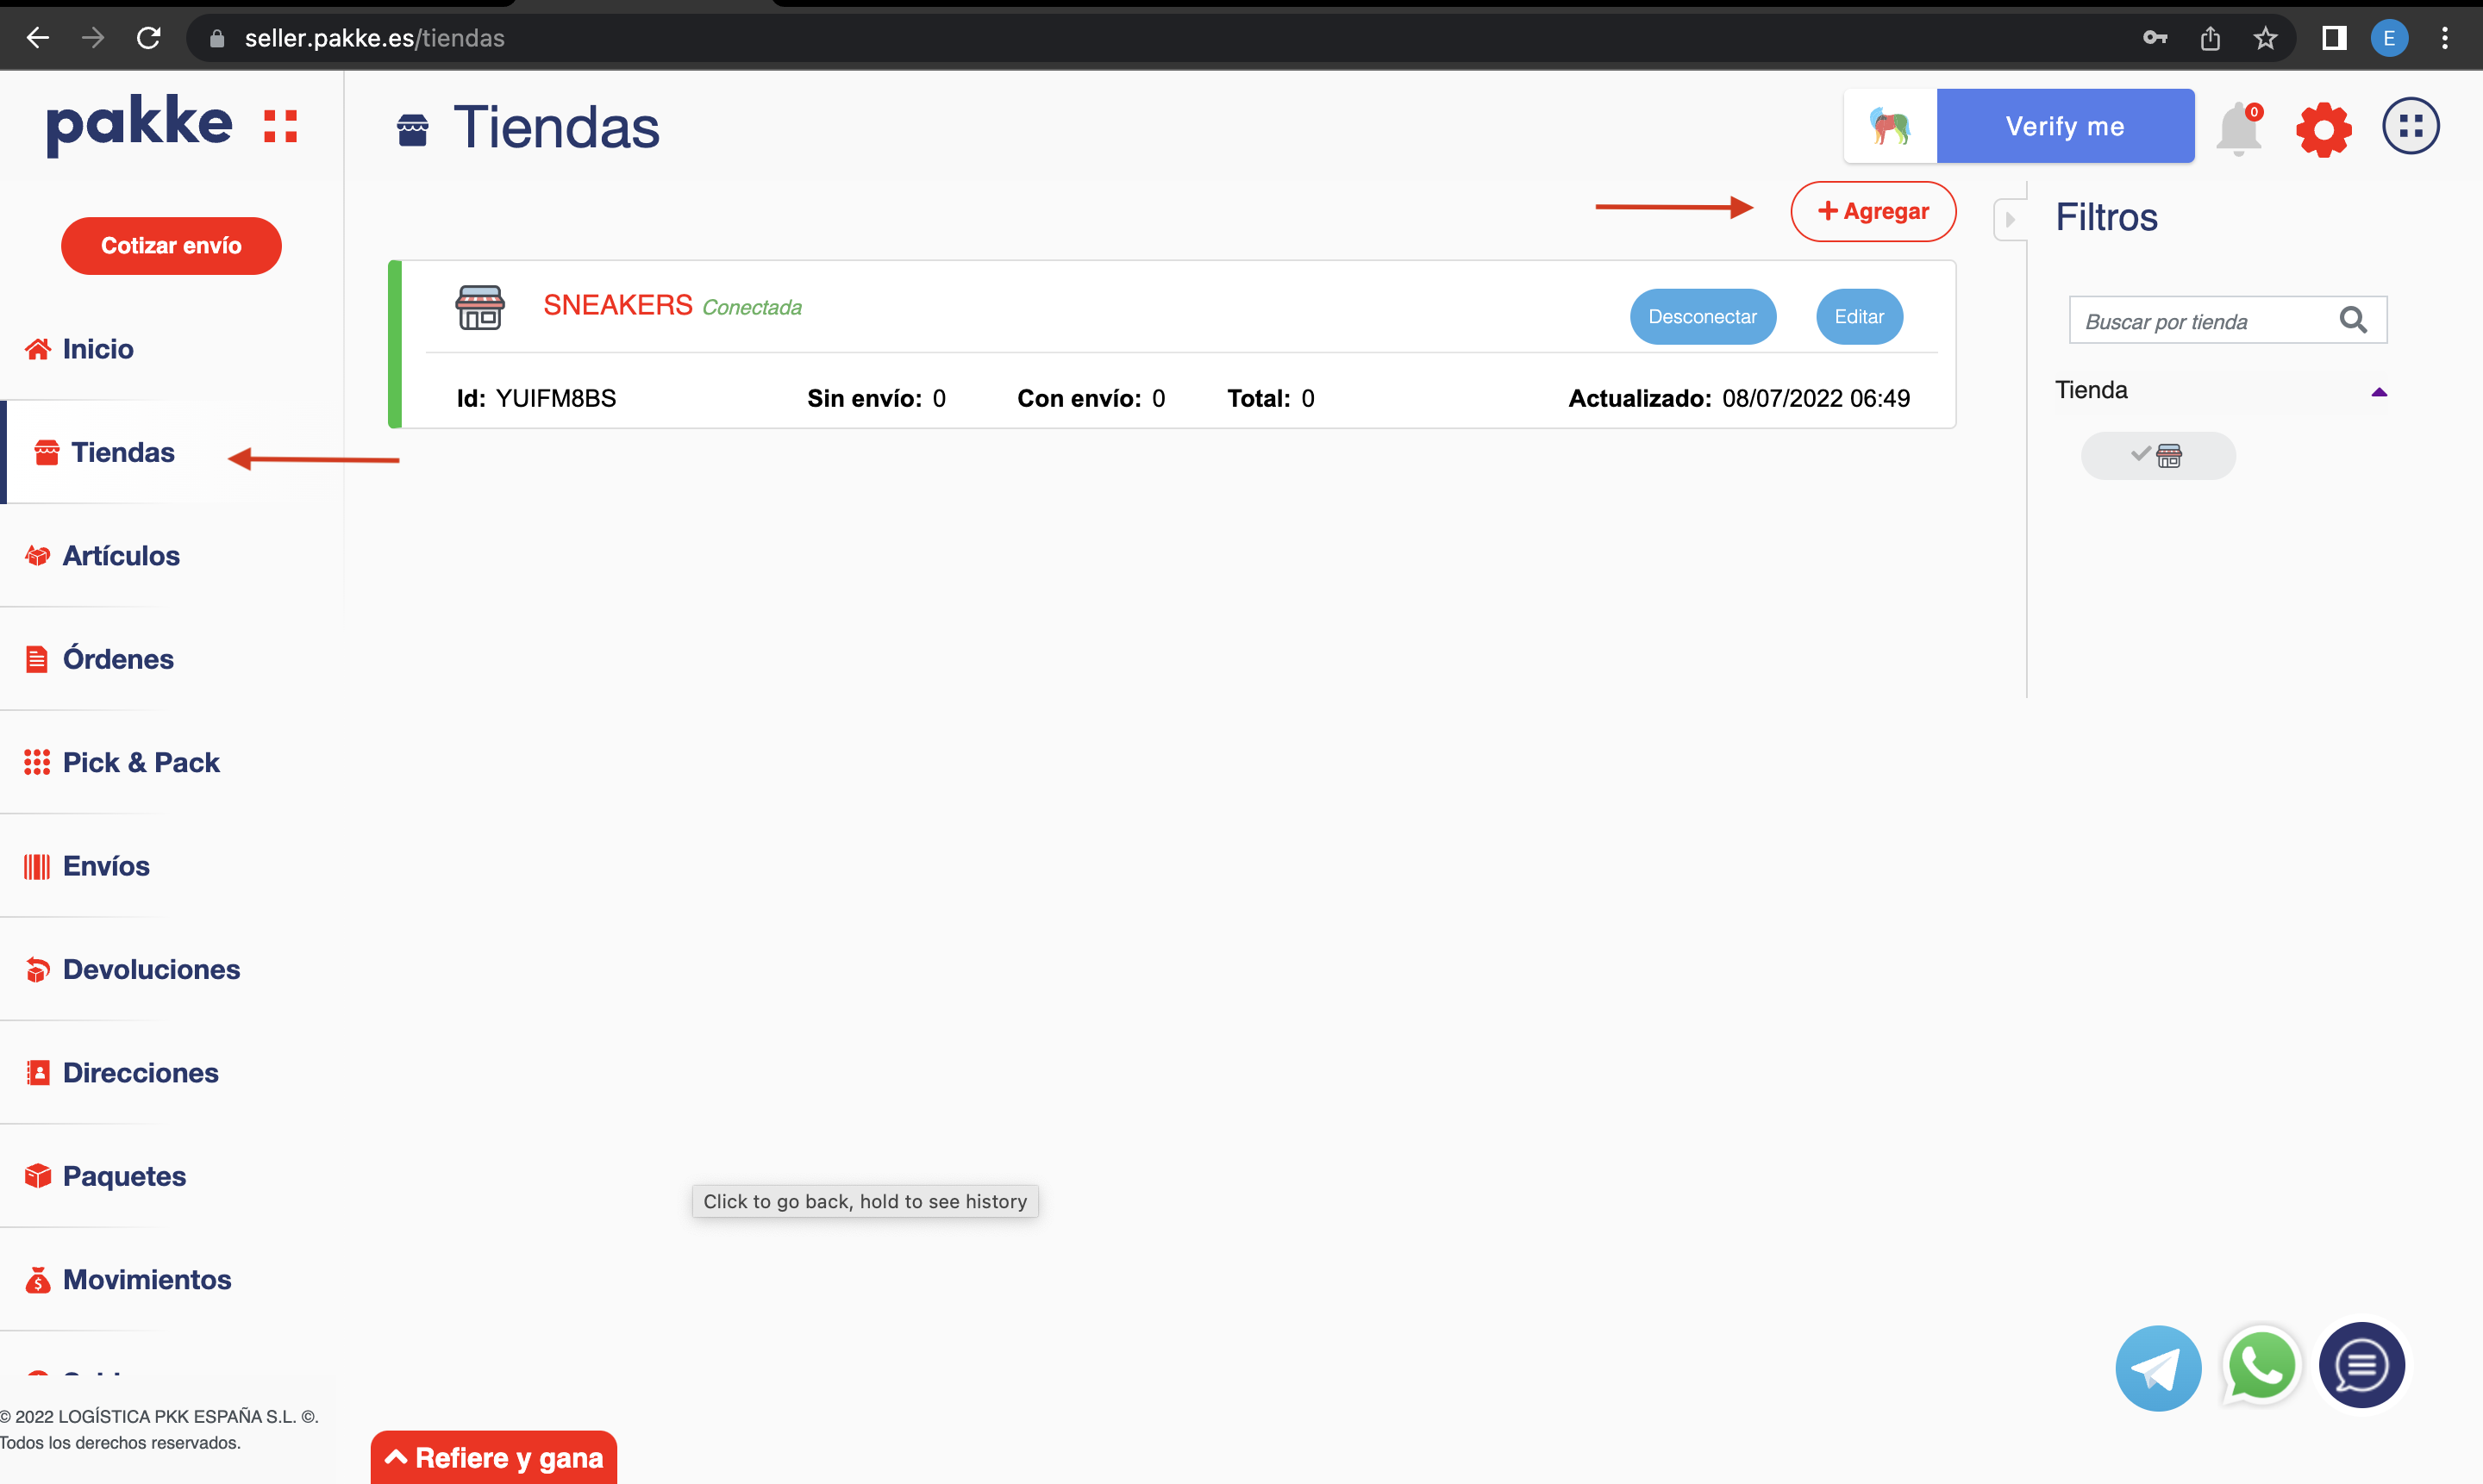The image size is (2483, 1484).
Task: Open the notifications bell icon
Action: click(2238, 129)
